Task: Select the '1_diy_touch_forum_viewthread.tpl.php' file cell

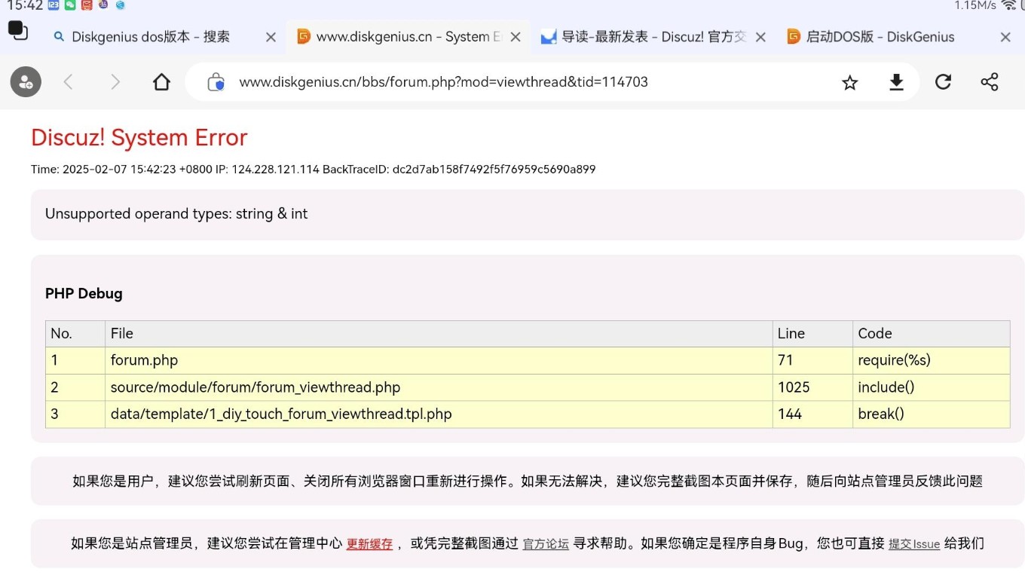Action: pos(439,414)
